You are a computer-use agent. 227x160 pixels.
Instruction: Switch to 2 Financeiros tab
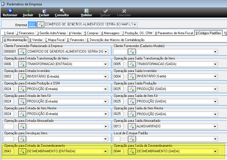click(x=25, y=33)
